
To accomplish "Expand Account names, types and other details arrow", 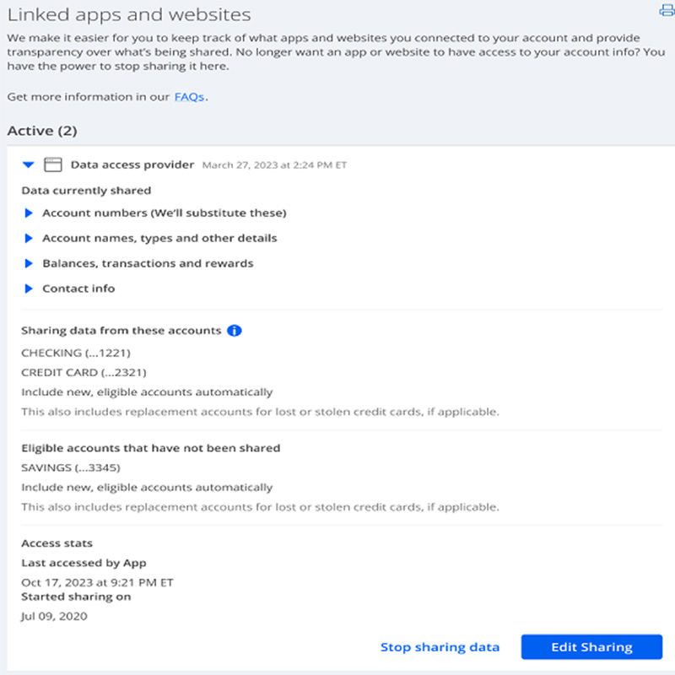I will pos(29,238).
